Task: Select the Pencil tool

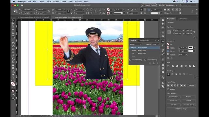Action: [13, 46]
